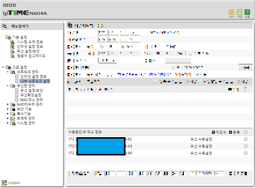The image size is (255, 188).
Task: Click the 무선 설정/보안 wireless icon under 기본 설정
Action: point(13,51)
